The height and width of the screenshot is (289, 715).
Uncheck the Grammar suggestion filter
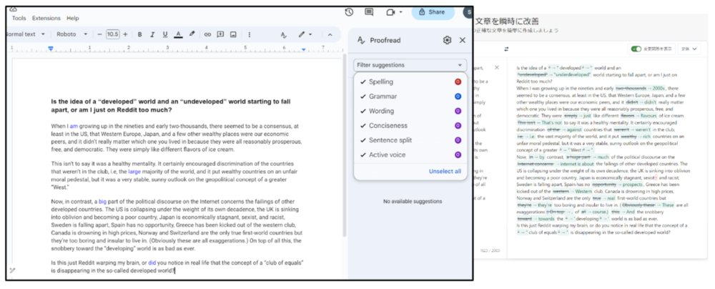point(364,97)
